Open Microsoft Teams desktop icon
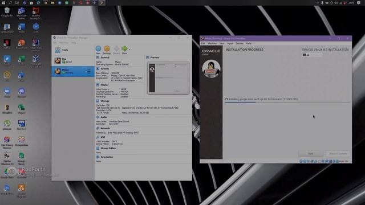Image resolution: width=365 pixels, height=205 pixels. [22, 13]
